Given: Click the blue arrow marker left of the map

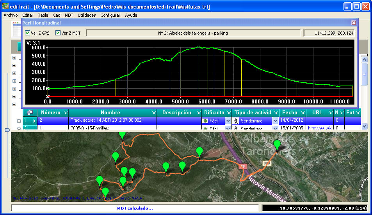Looking at the screenshot, I should pyautogui.click(x=7, y=130).
